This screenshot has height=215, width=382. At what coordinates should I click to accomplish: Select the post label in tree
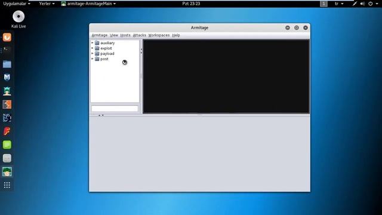[104, 59]
